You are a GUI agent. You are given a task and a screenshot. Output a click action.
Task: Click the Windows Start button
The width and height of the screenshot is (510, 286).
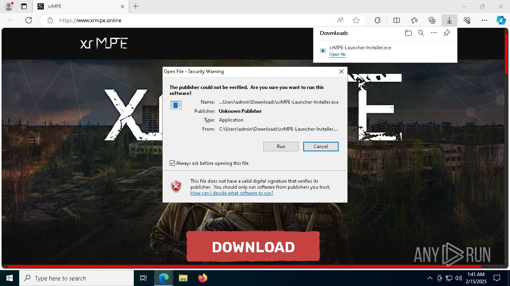pos(10,278)
